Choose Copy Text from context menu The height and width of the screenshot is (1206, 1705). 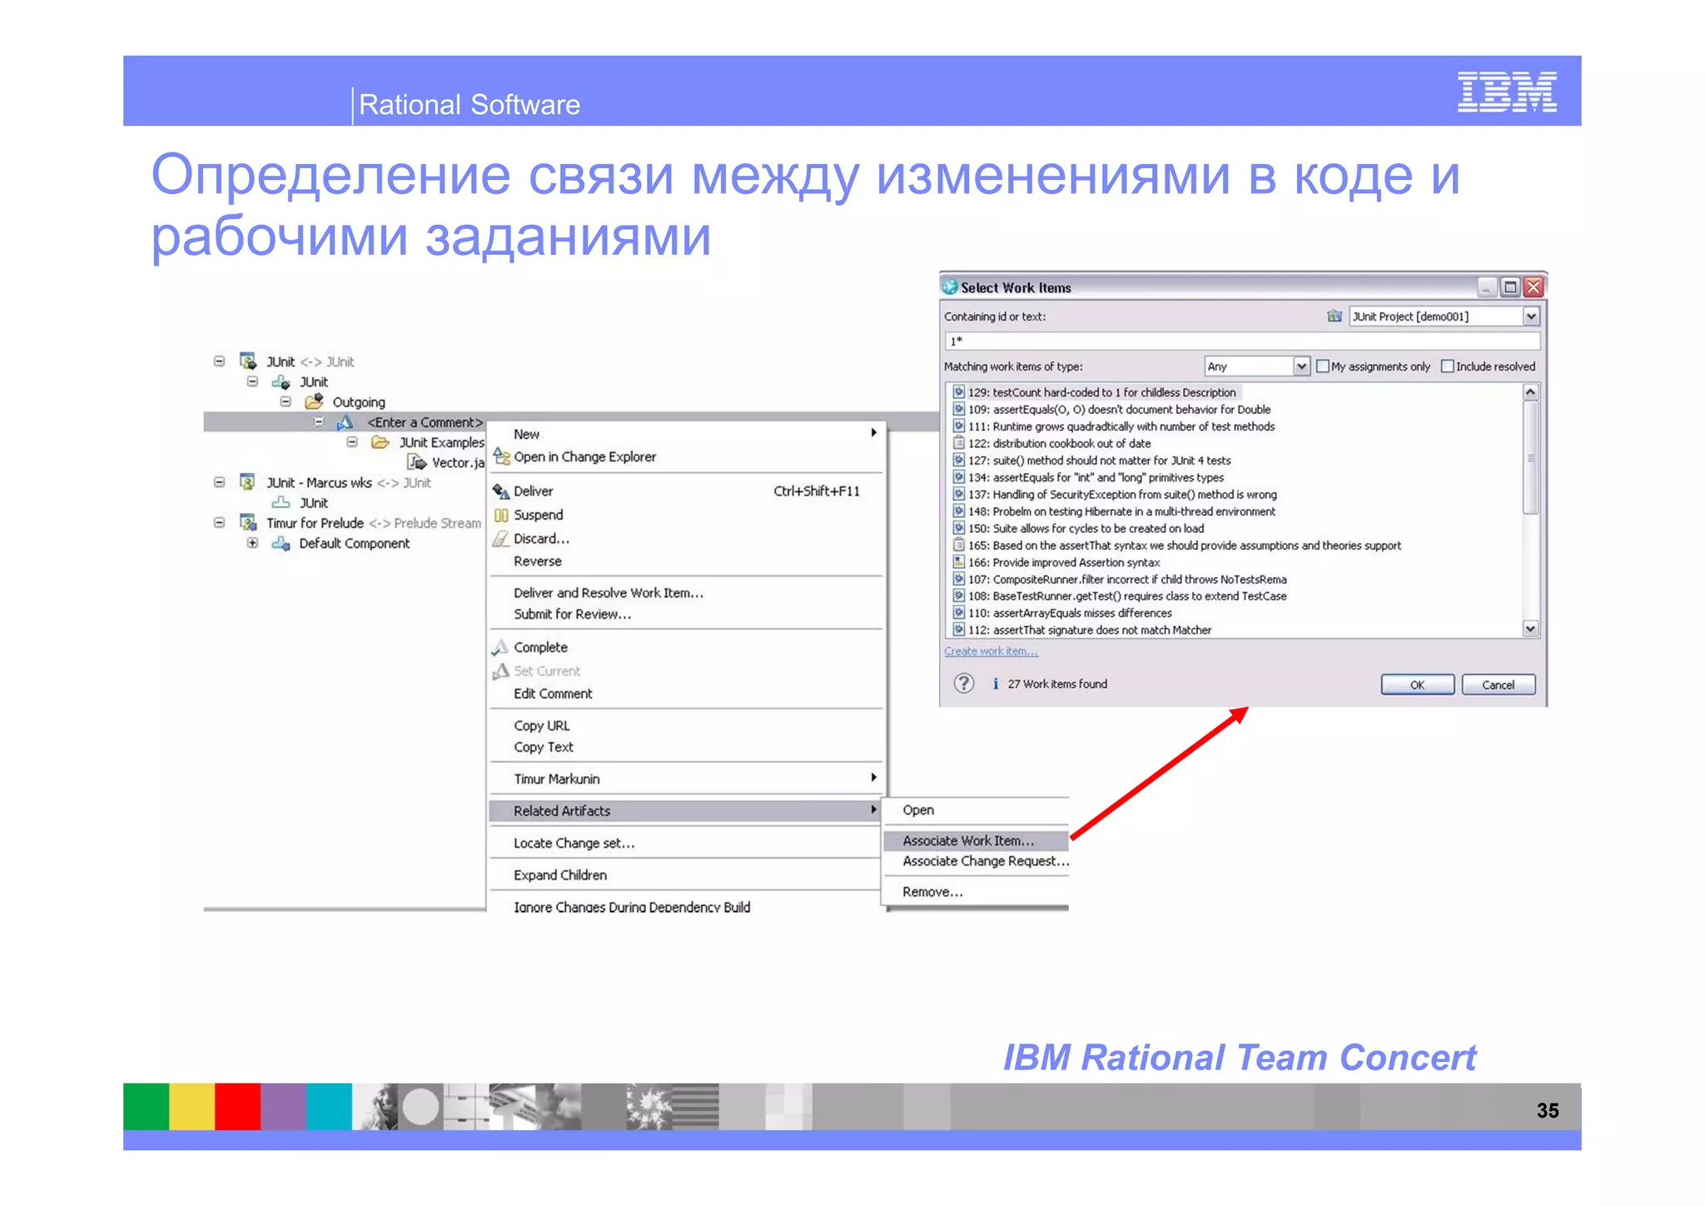[x=688, y=747]
